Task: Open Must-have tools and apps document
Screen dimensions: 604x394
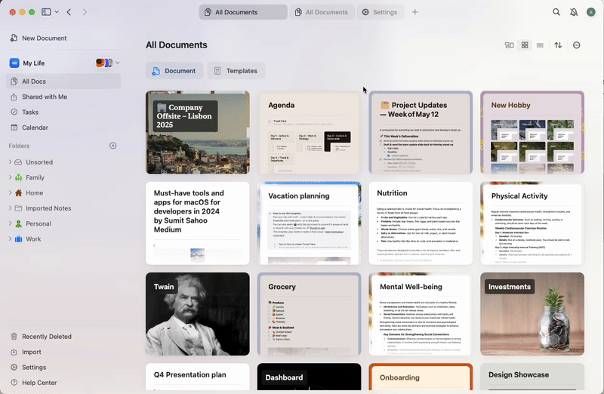Action: pos(198,223)
